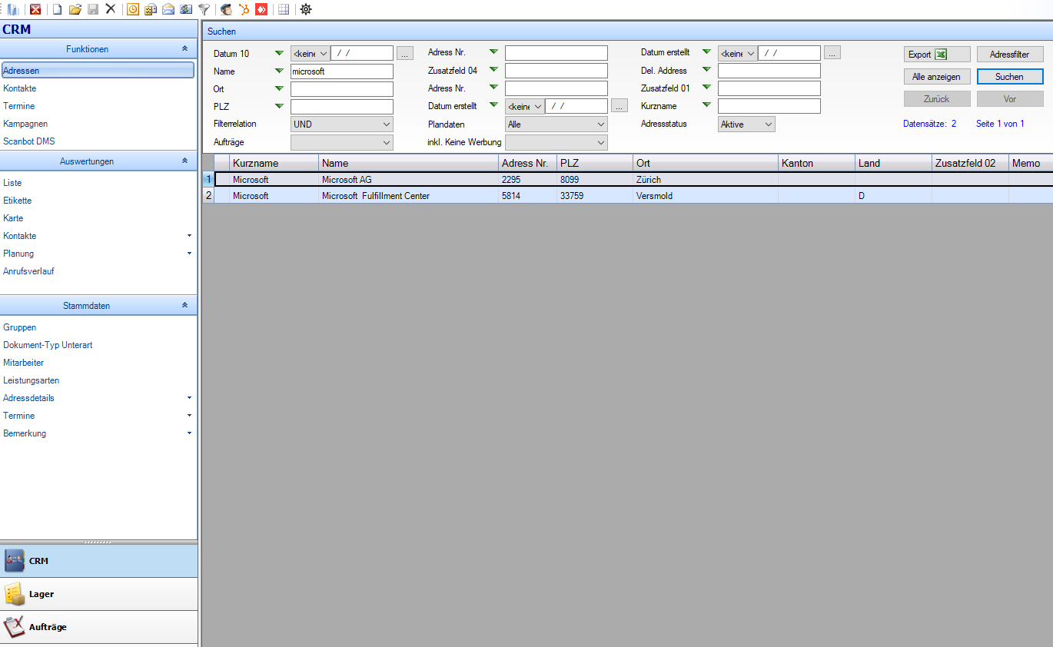Open Scanbot DMS in the sidebar
The image size is (1053, 647).
click(29, 141)
